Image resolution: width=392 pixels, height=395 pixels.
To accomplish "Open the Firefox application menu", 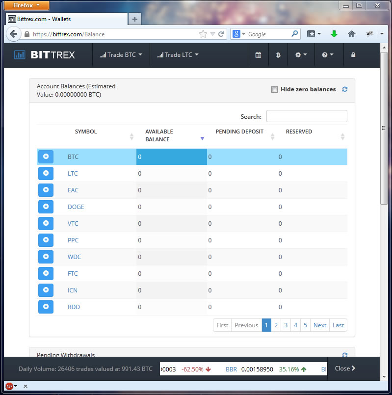I will [26, 5].
